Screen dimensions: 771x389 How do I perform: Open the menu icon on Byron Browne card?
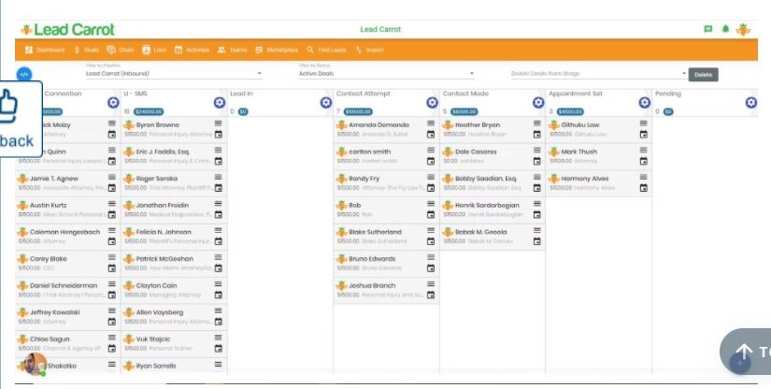click(x=218, y=122)
